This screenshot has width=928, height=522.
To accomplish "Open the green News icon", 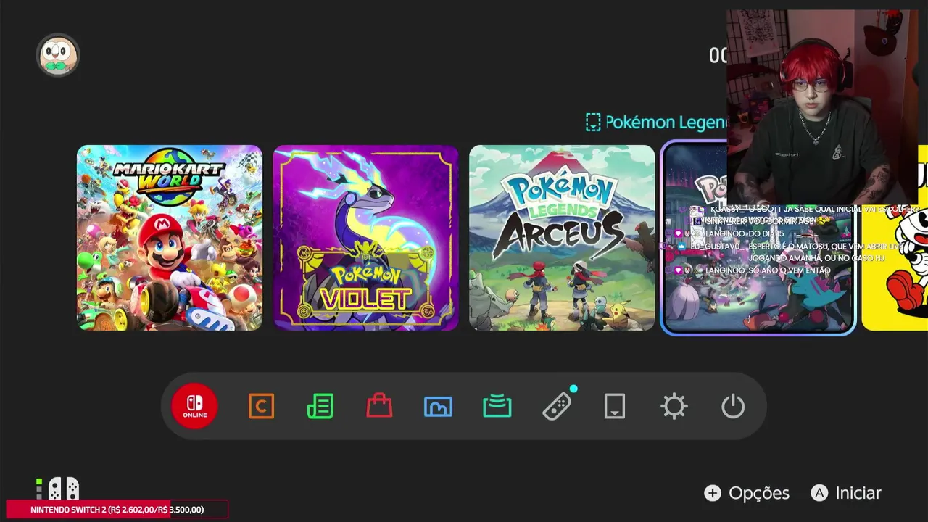I will point(320,406).
